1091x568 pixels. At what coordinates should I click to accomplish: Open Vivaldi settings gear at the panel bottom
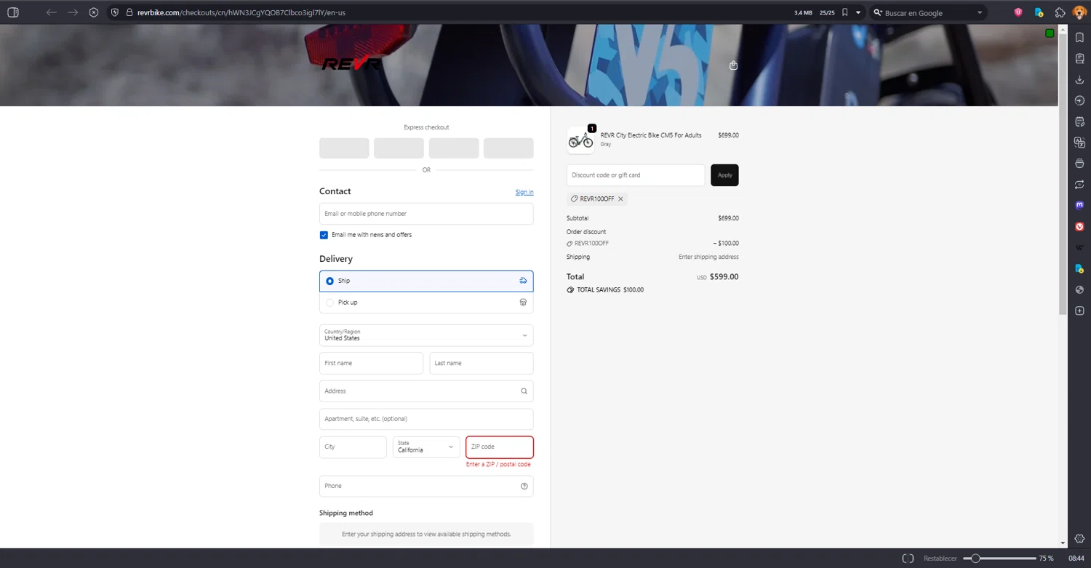click(1079, 538)
